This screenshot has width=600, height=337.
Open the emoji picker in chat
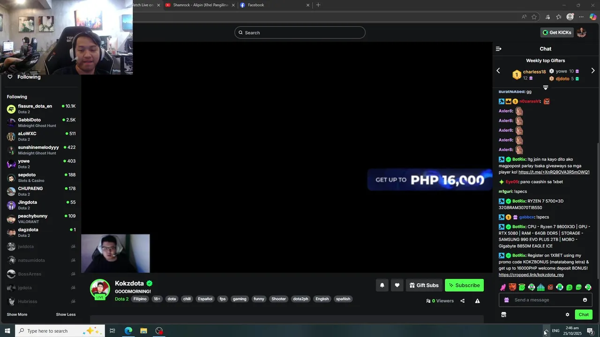click(585, 300)
